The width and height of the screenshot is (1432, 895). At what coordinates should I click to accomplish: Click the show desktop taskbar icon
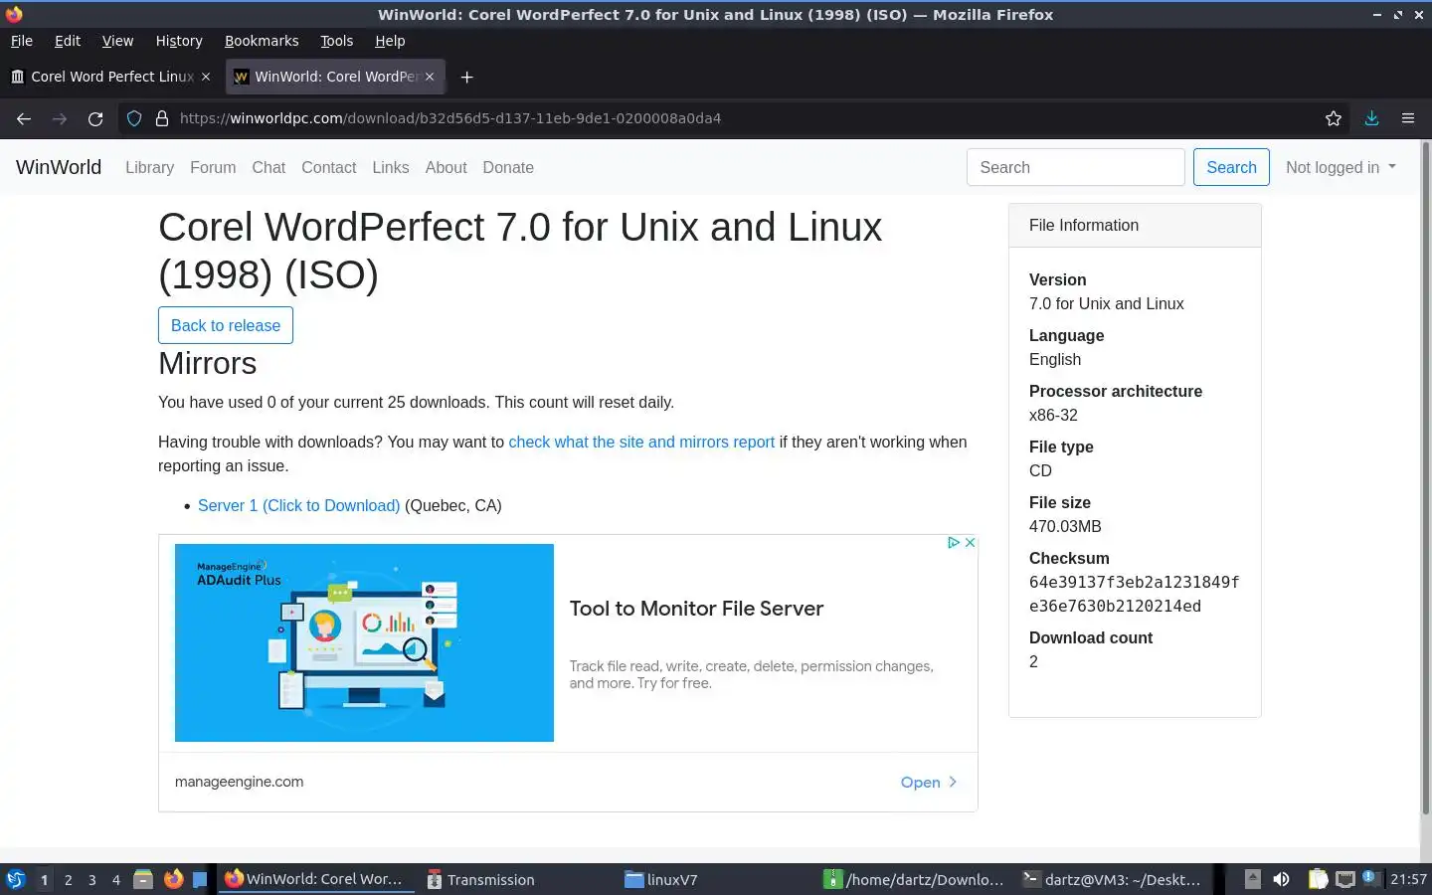coord(200,879)
